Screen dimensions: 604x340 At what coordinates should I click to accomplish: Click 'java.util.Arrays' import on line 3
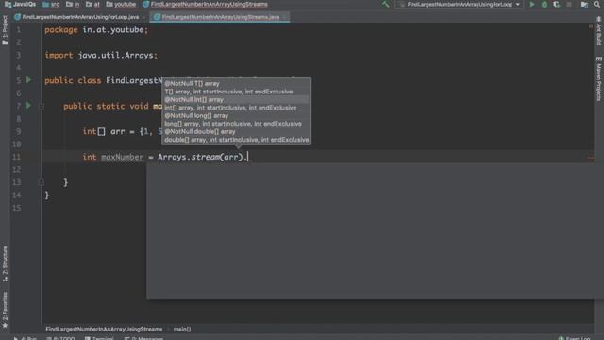point(116,55)
